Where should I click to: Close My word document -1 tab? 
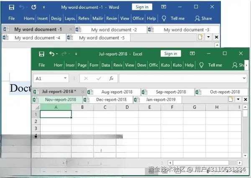tap(71, 29)
